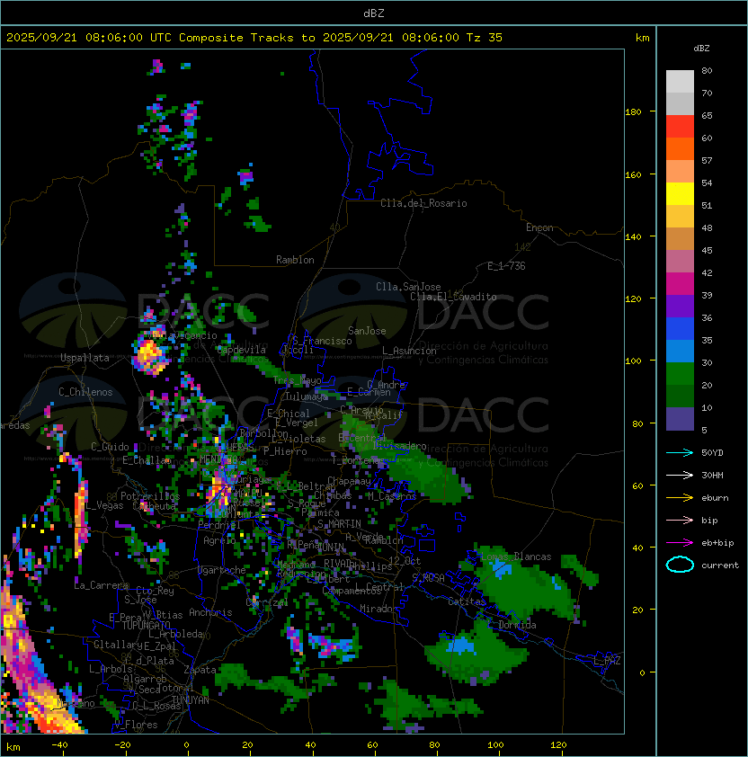Screen dimensions: 748x757
Task: Click the 'Tres_Mayo' map label
Action: coord(297,380)
